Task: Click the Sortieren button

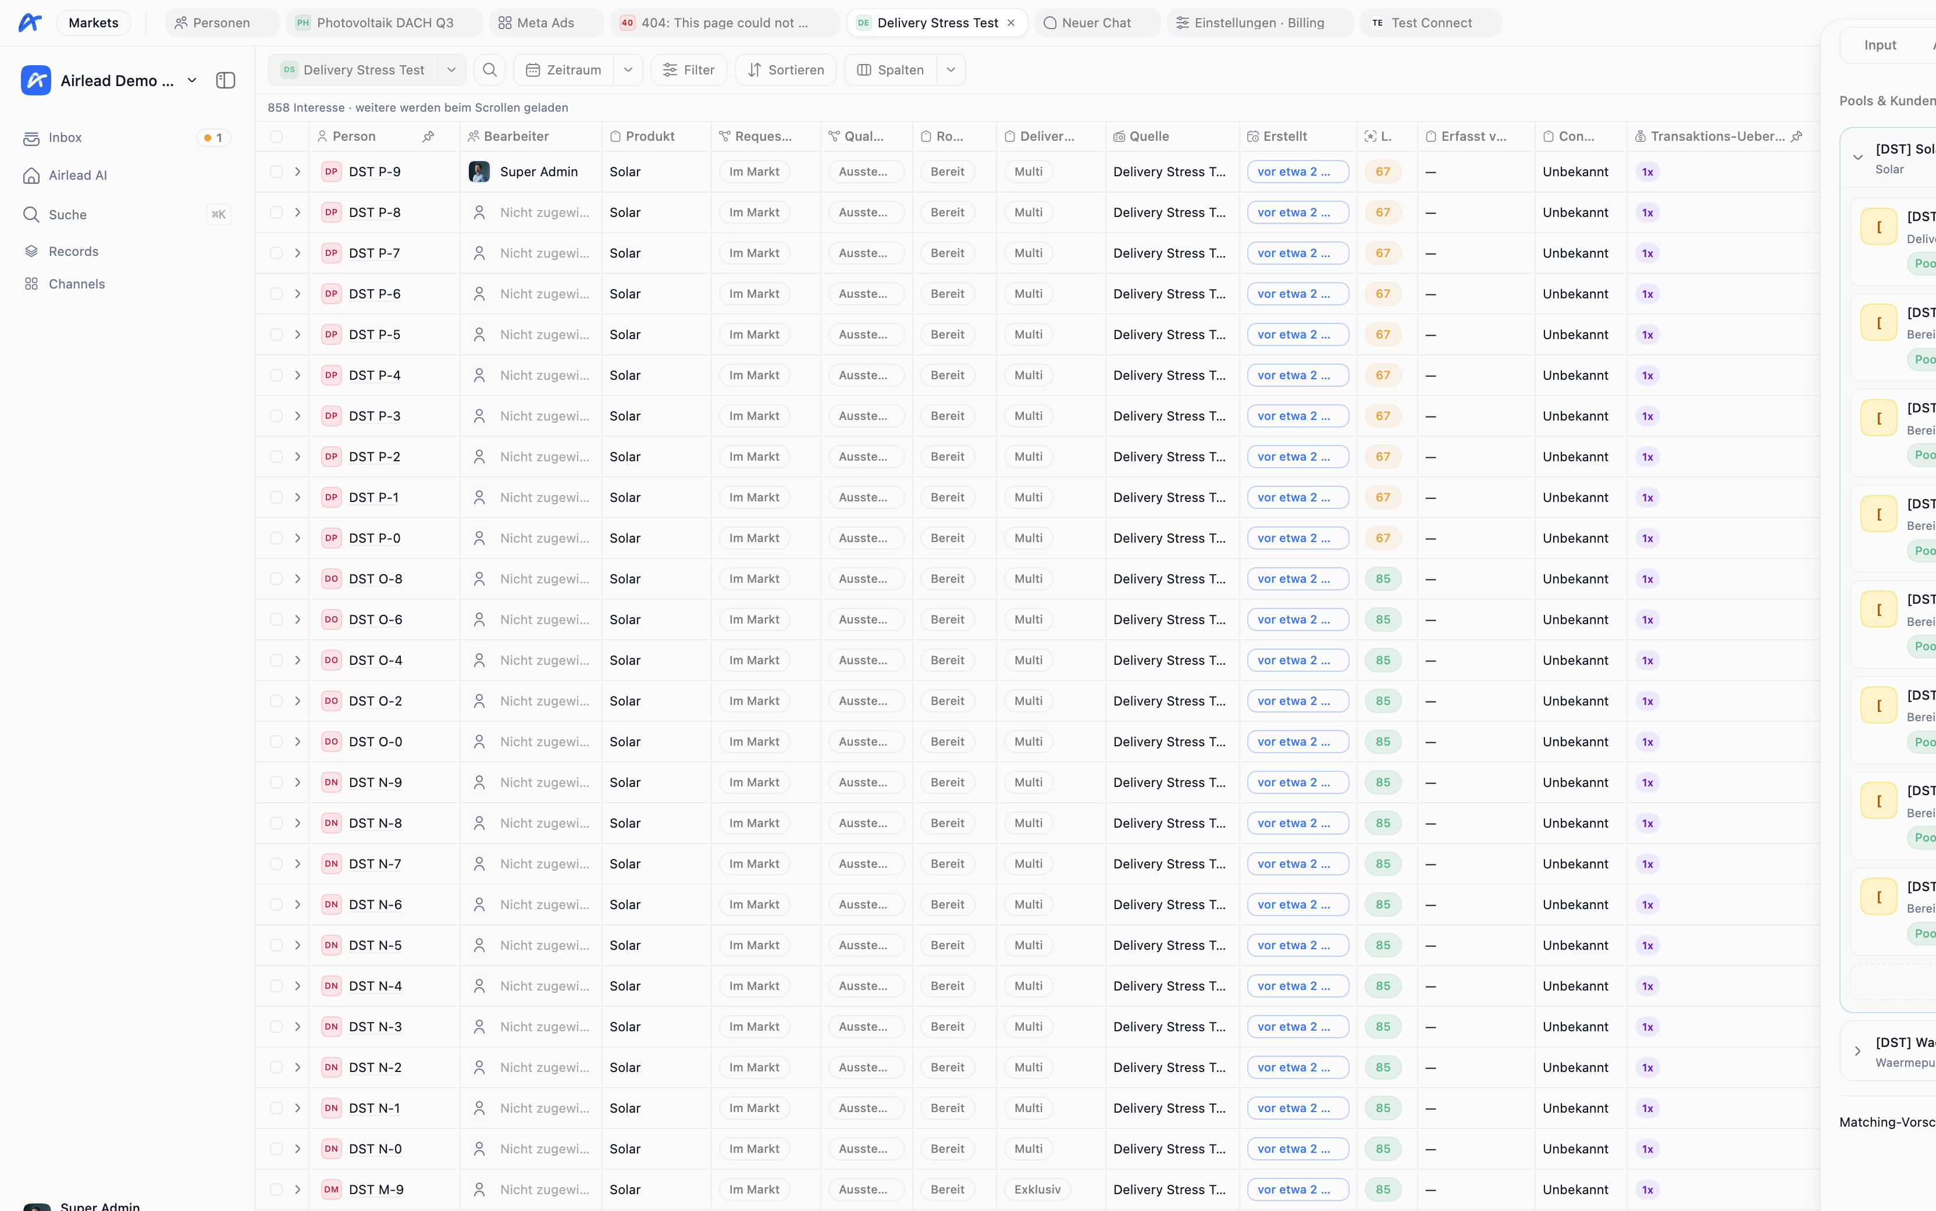Action: tap(786, 70)
